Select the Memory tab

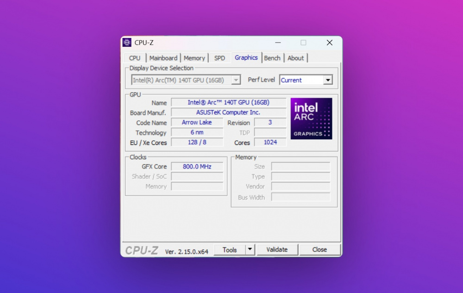click(x=194, y=58)
